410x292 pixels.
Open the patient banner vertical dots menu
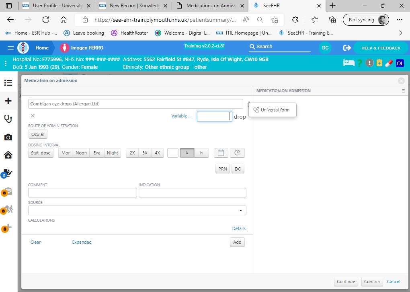click(x=6, y=63)
